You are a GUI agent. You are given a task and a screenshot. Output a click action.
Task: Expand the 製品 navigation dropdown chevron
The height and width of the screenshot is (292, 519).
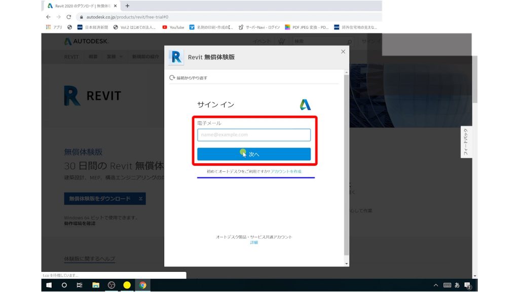click(x=122, y=57)
